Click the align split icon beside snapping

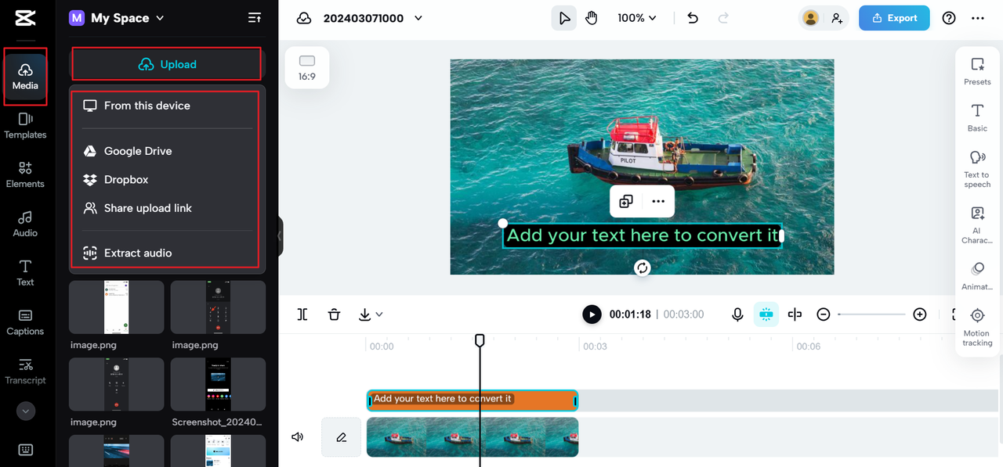pyautogui.click(x=795, y=314)
